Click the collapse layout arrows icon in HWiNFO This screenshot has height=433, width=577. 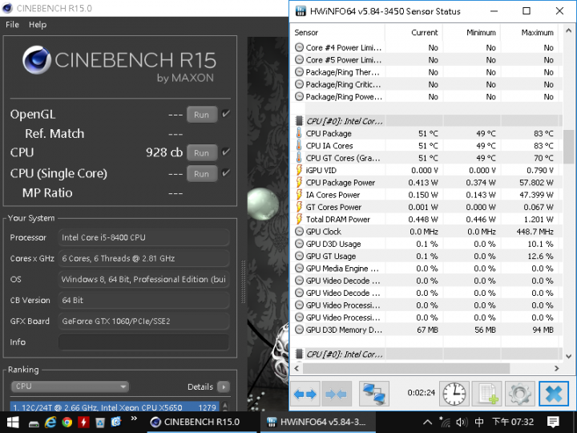coord(337,394)
